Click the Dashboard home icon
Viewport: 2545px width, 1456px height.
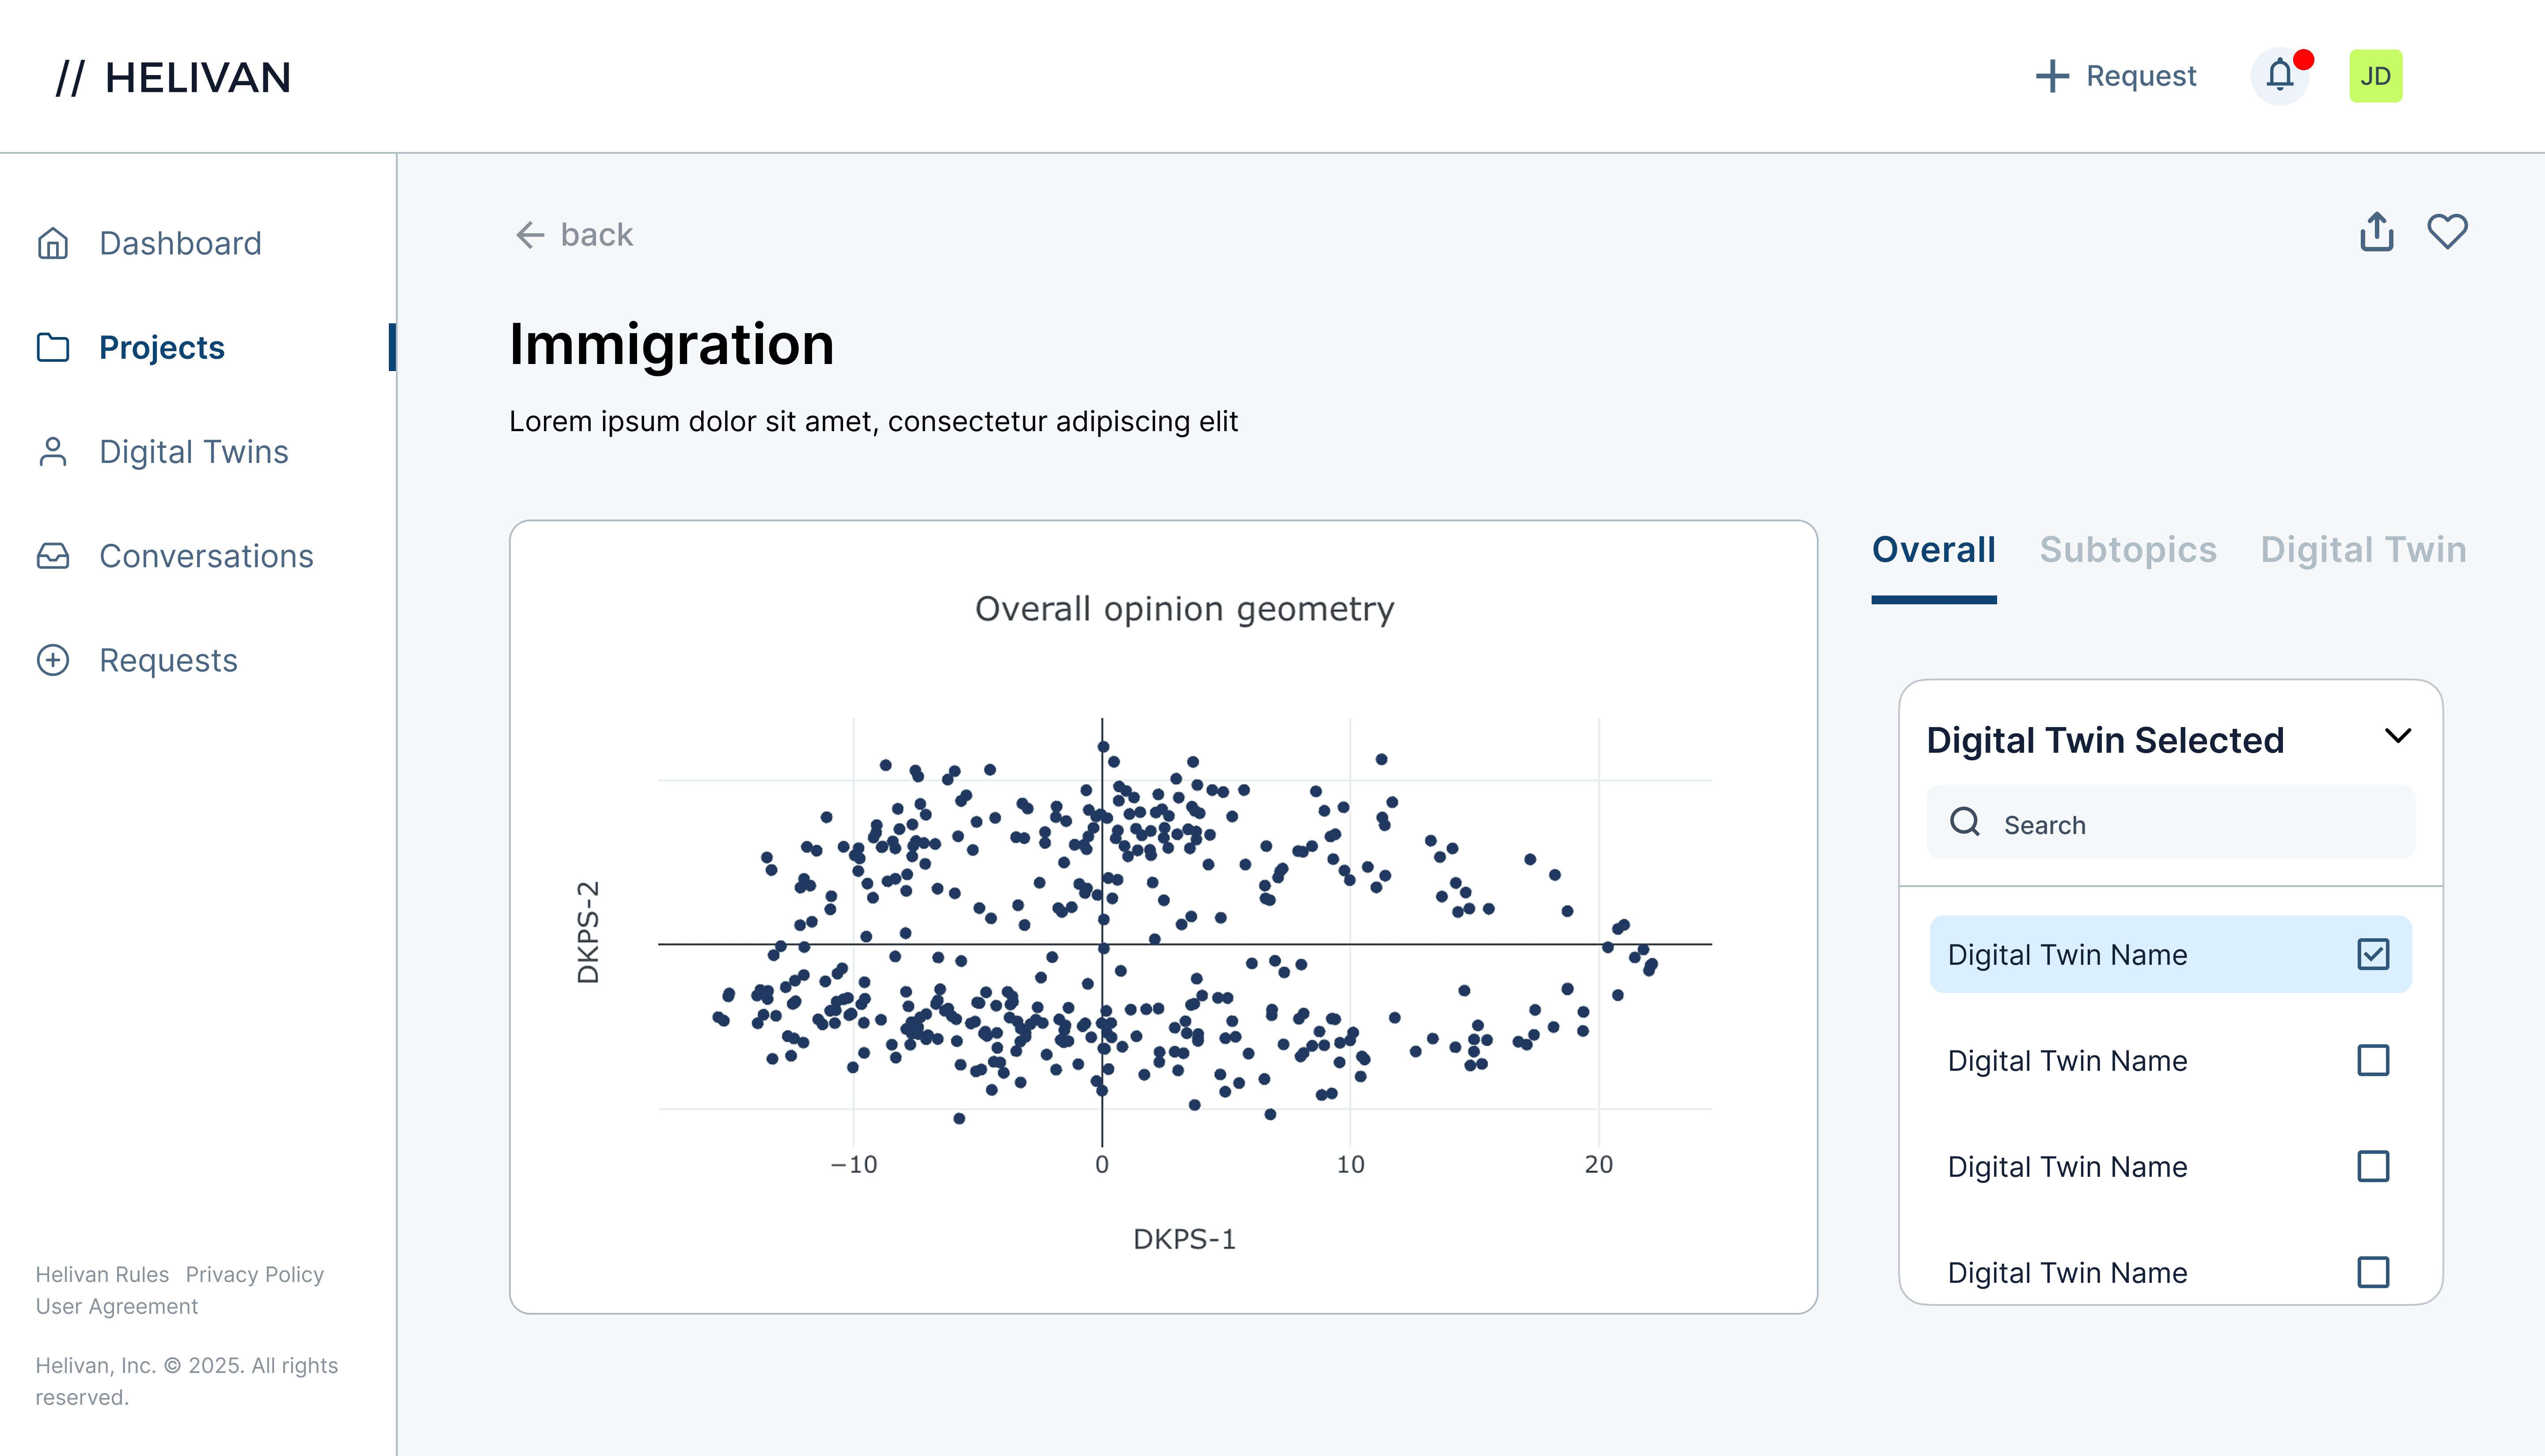pyautogui.click(x=53, y=243)
